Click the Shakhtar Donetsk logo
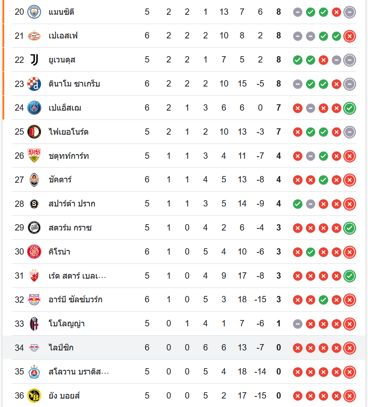Viewport: 368px width, 407px height. [x=34, y=180]
